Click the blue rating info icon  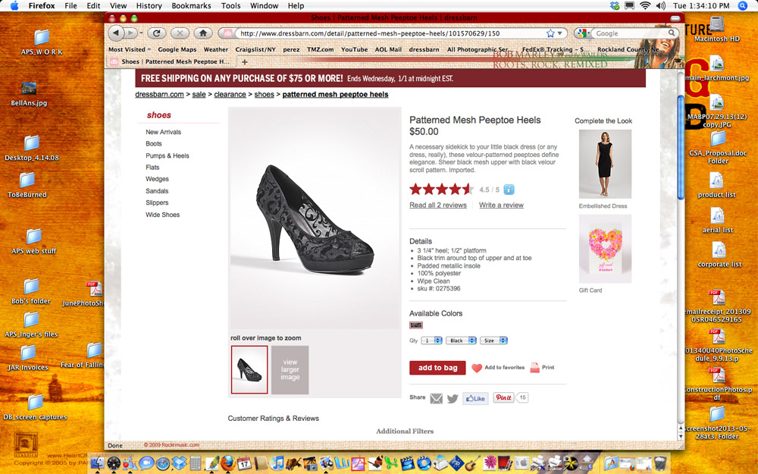[x=509, y=190]
